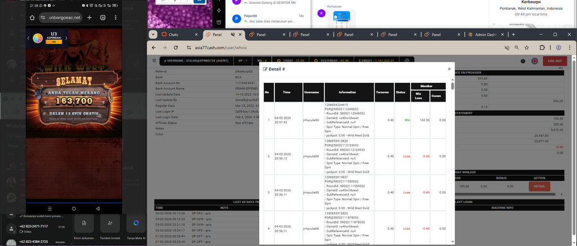The height and width of the screenshot is (246, 577).
Task: Open Chrome tab search dropdown chevron
Action: pos(153,34)
